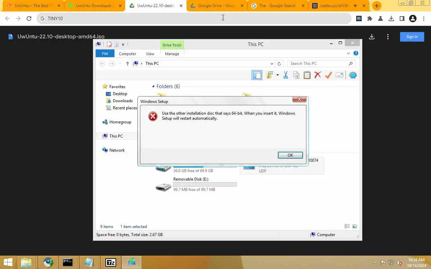The width and height of the screenshot is (431, 269).
Task: Click the Copy icon in Explorer toolbar
Action: tap(296, 75)
